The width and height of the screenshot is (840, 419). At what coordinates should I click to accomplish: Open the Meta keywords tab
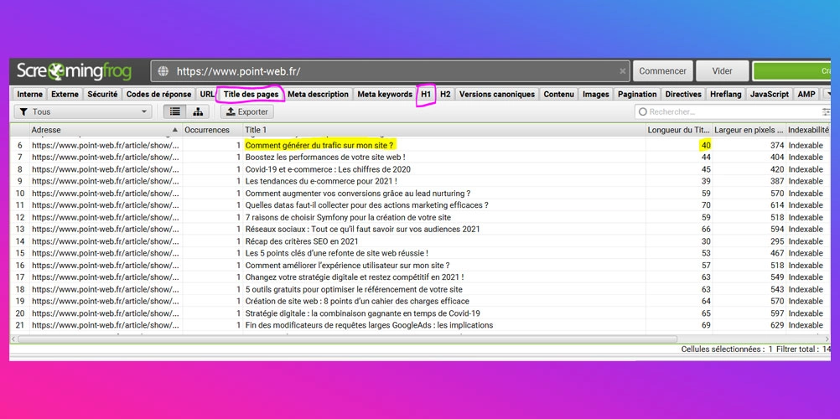coord(385,95)
